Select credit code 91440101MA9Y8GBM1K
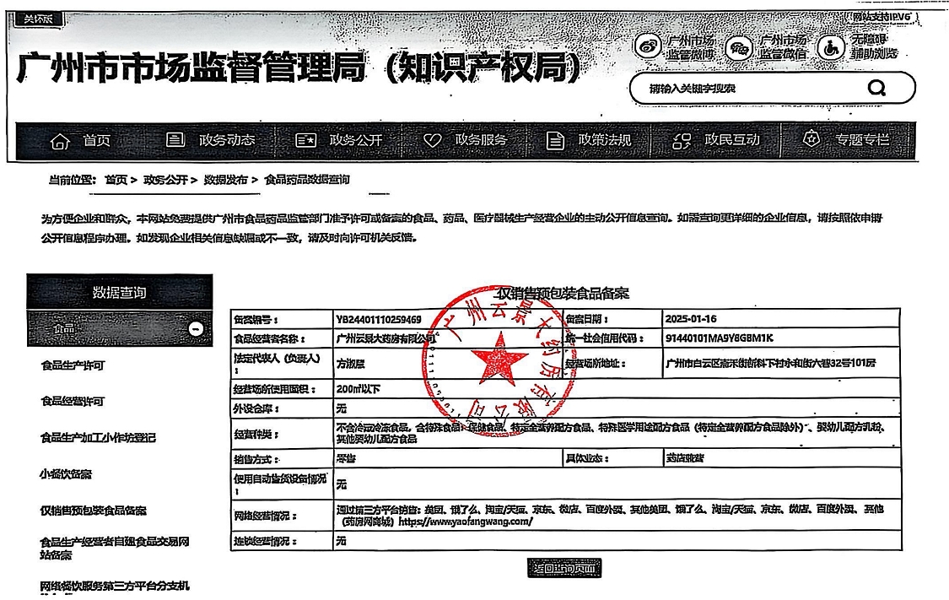949x600 pixels. pyautogui.click(x=719, y=338)
